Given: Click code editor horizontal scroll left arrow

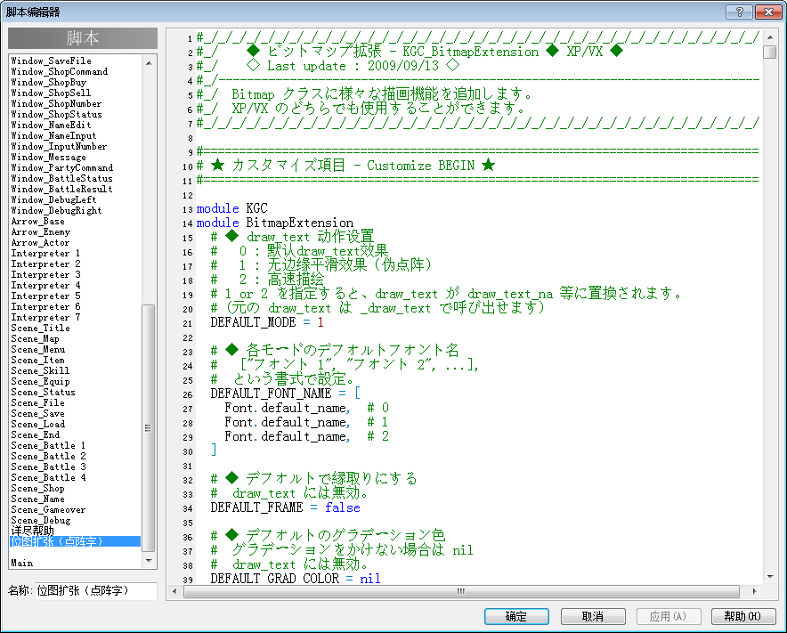Looking at the screenshot, I should click(x=174, y=591).
